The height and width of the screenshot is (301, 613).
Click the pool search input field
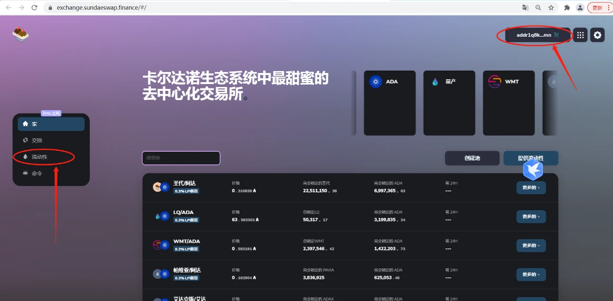coord(181,158)
